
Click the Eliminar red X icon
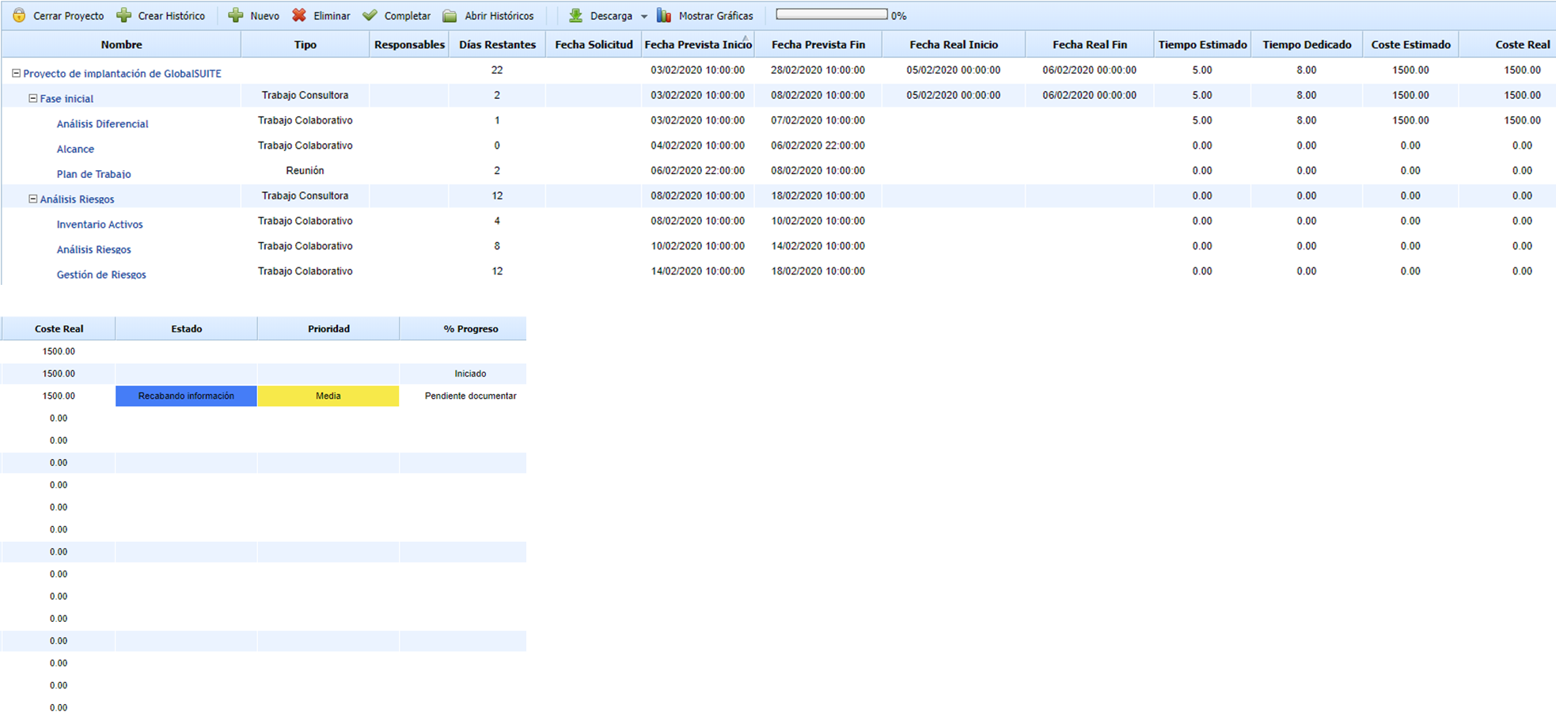299,16
